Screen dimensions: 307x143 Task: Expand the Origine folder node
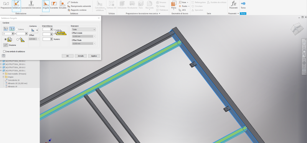pos(3,77)
